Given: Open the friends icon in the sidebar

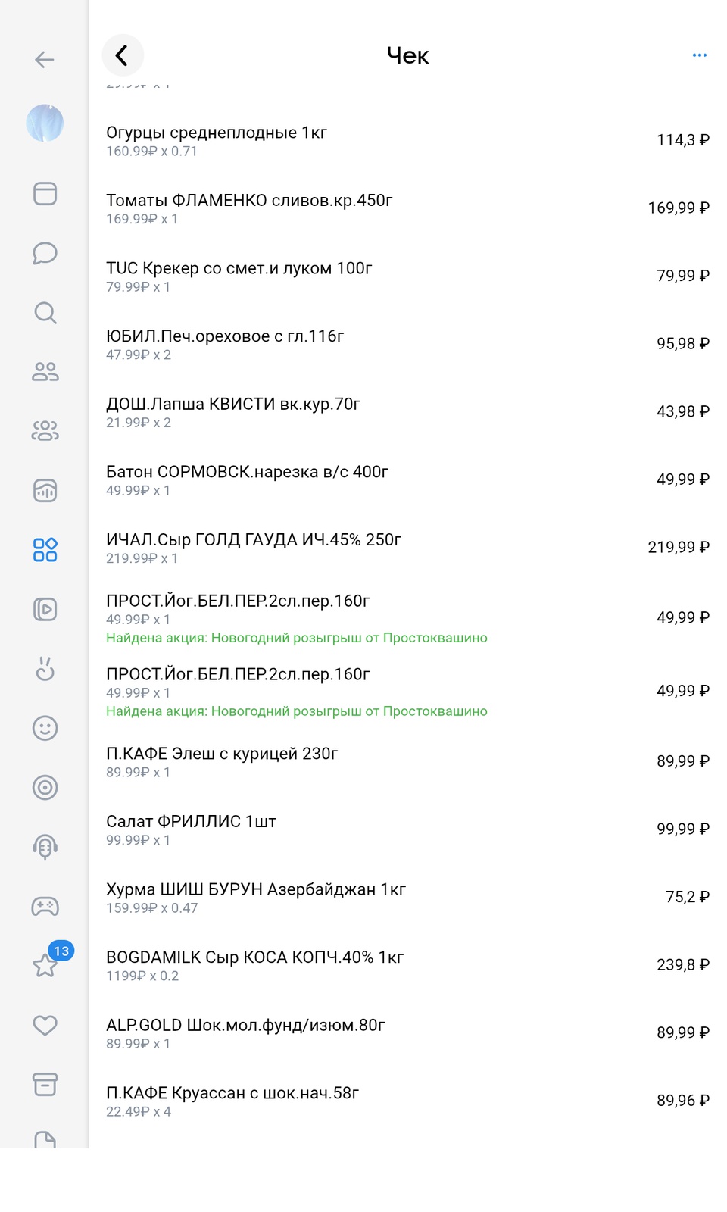Looking at the screenshot, I should (45, 371).
